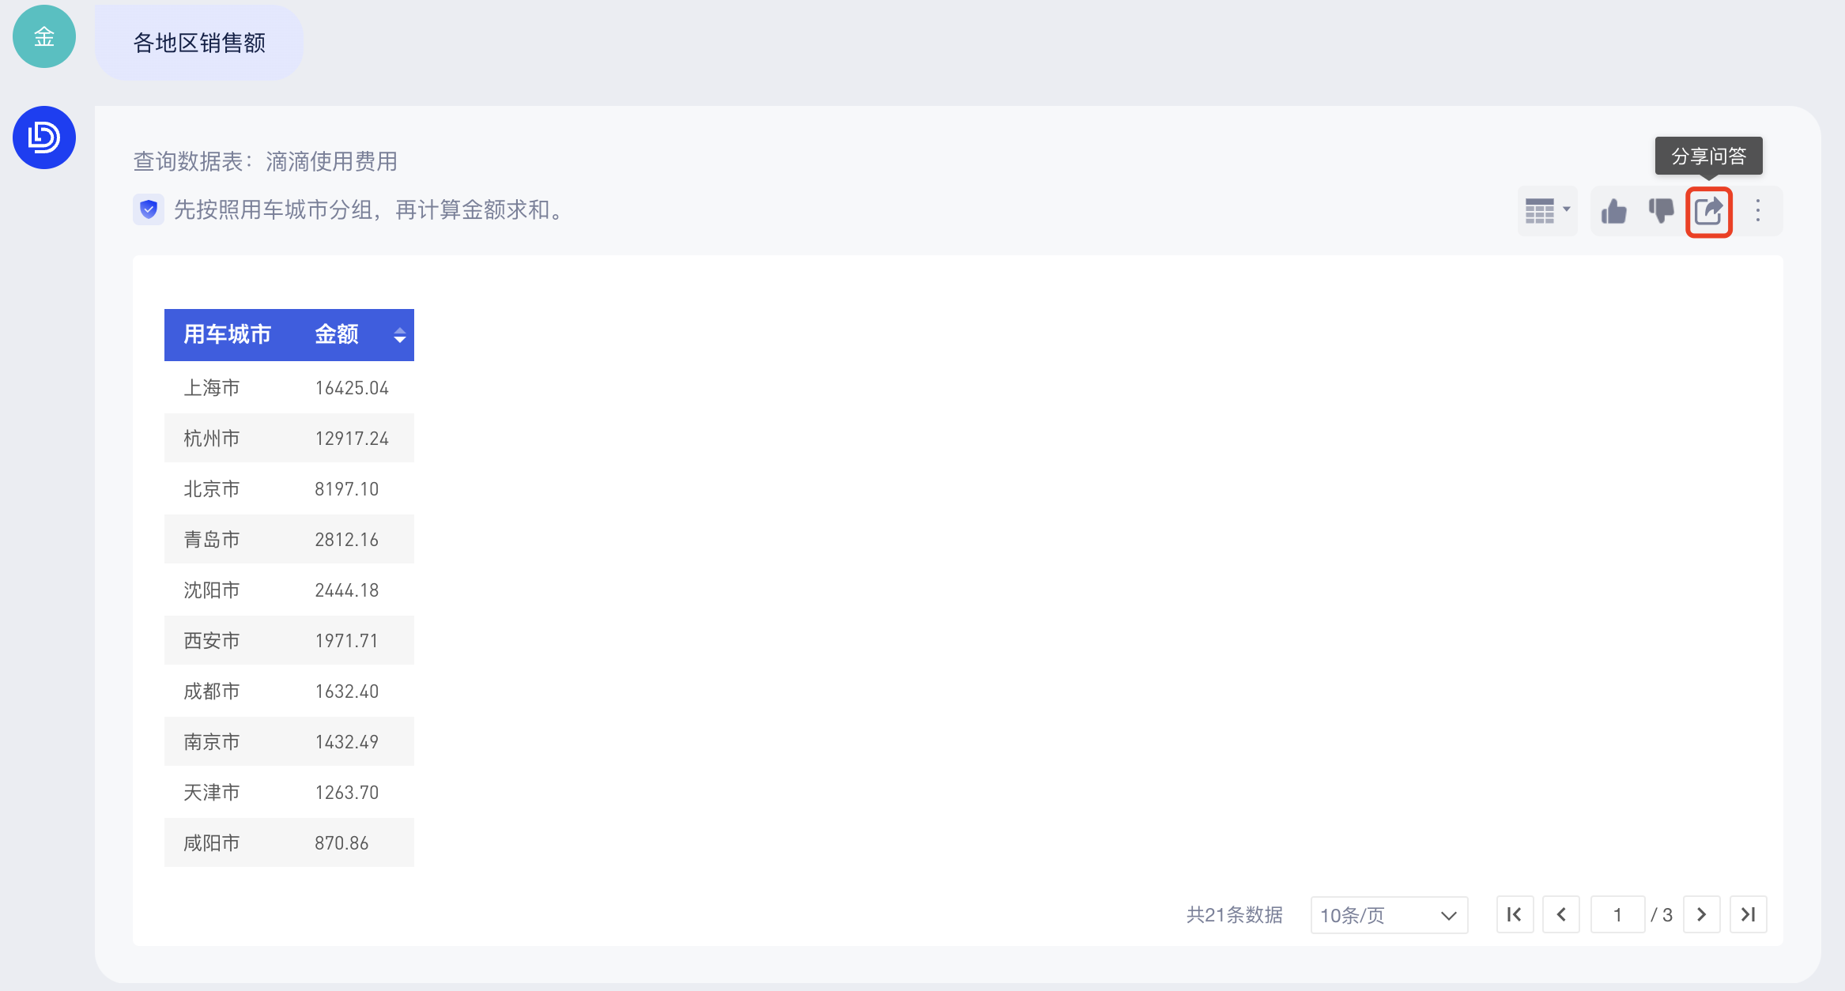Click the 咸阳市 row amount 870.86
Viewport: 1845px width, 991px height.
pyautogui.click(x=341, y=843)
